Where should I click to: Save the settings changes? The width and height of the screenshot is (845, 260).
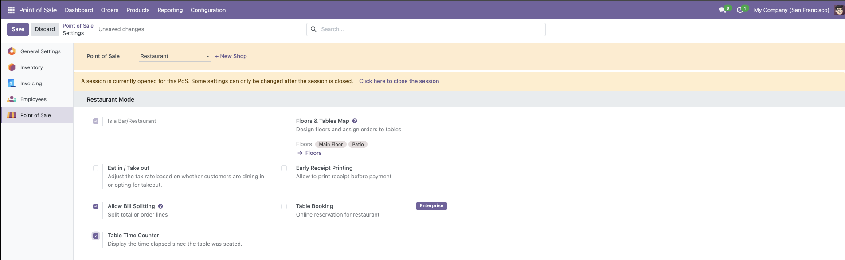point(18,29)
